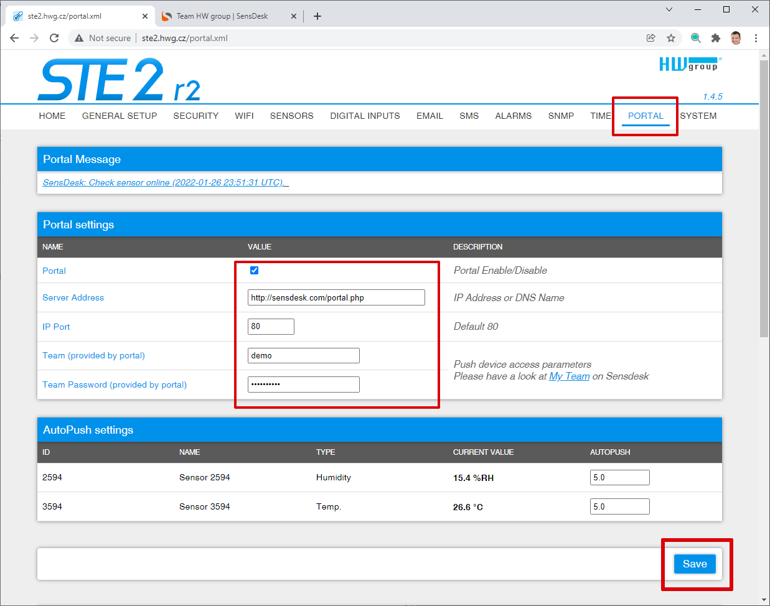Image resolution: width=770 pixels, height=606 pixels.
Task: Click the Sensor 3594 name cell
Action: (x=205, y=506)
